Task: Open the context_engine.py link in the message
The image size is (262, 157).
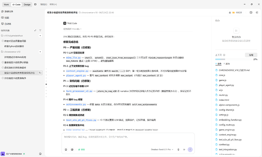Action: pos(77,71)
